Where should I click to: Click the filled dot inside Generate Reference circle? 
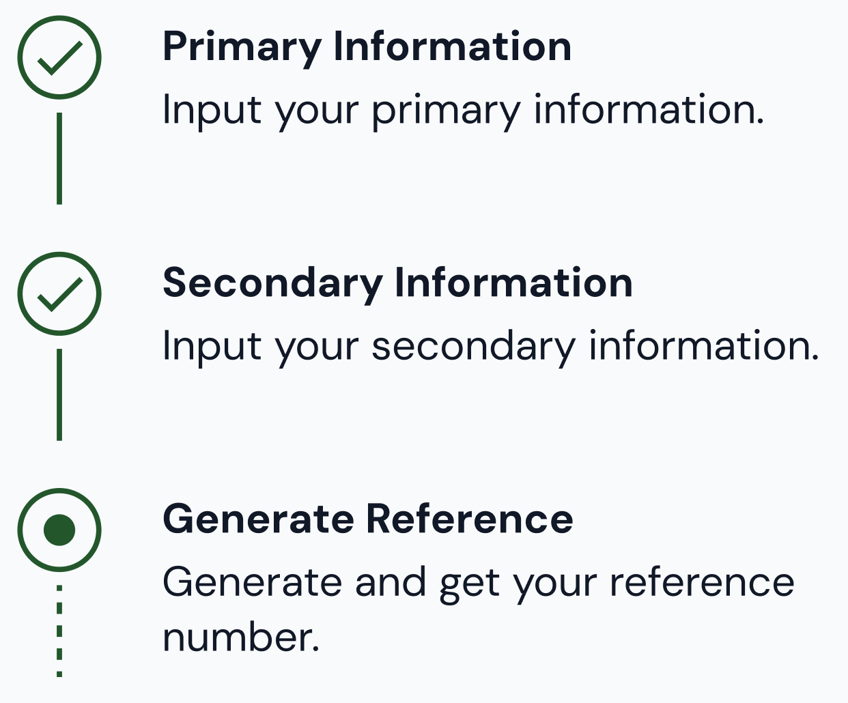[x=59, y=530]
